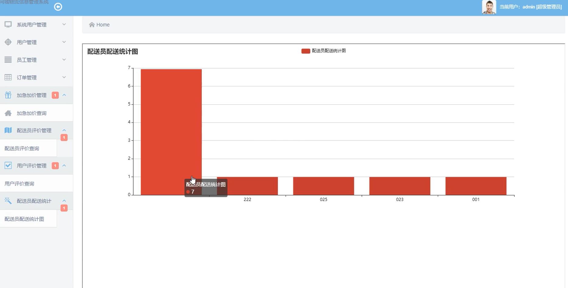This screenshot has width=568, height=288.
Task: Click the magic wand icon beside 配送员配送统计
Action: (x=8, y=200)
